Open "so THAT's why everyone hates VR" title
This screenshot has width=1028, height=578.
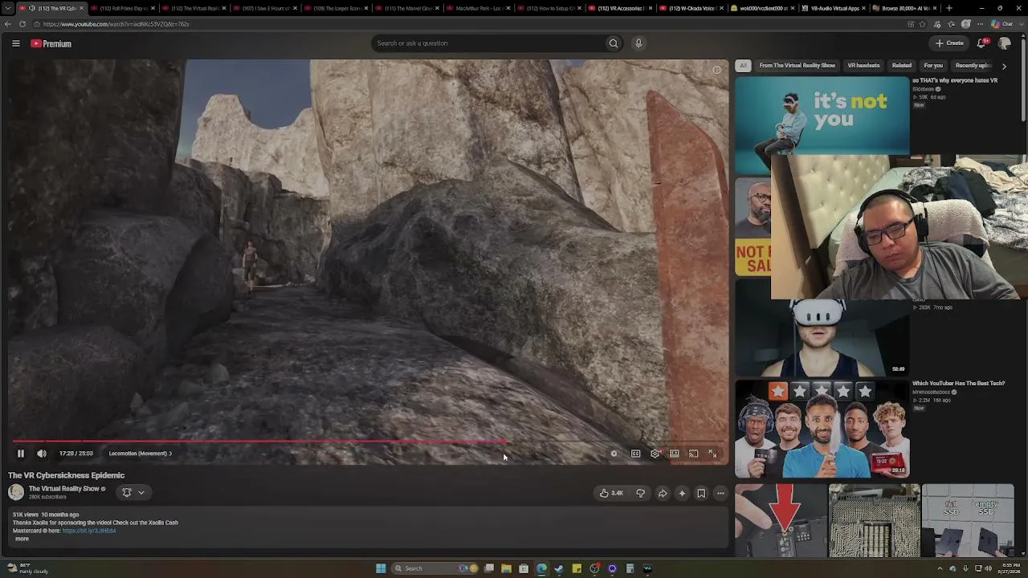(x=955, y=80)
